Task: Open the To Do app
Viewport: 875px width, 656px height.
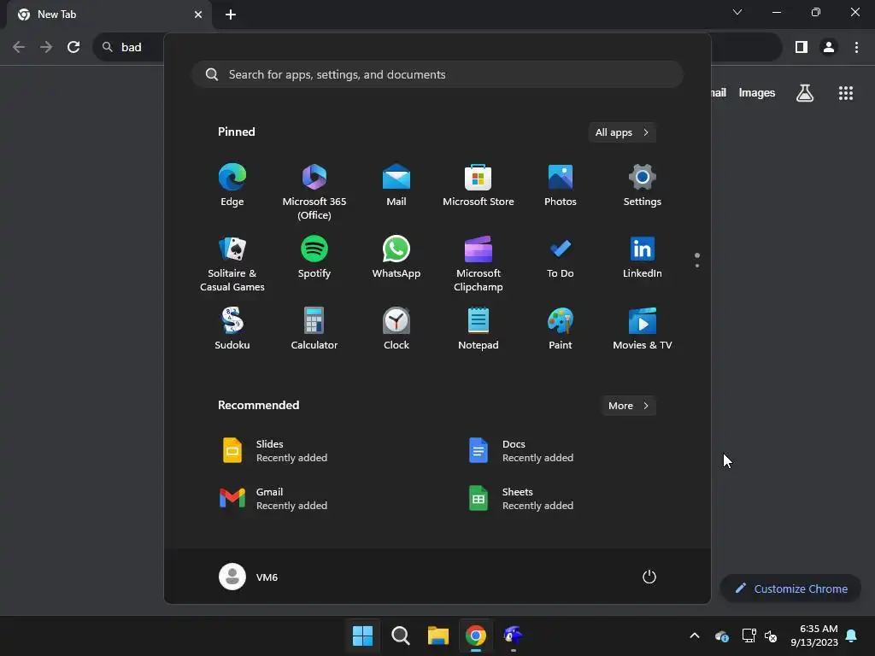Action: tap(561, 257)
